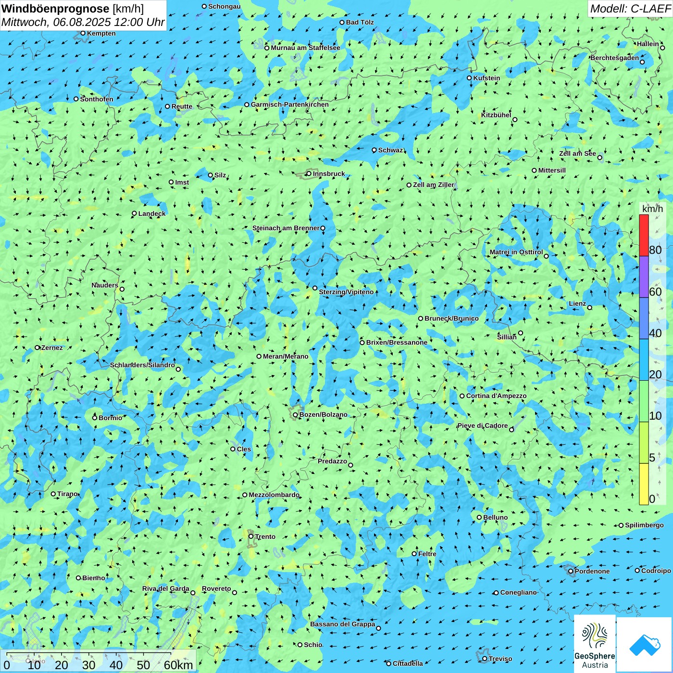Click the Landeck location marker

pos(134,213)
